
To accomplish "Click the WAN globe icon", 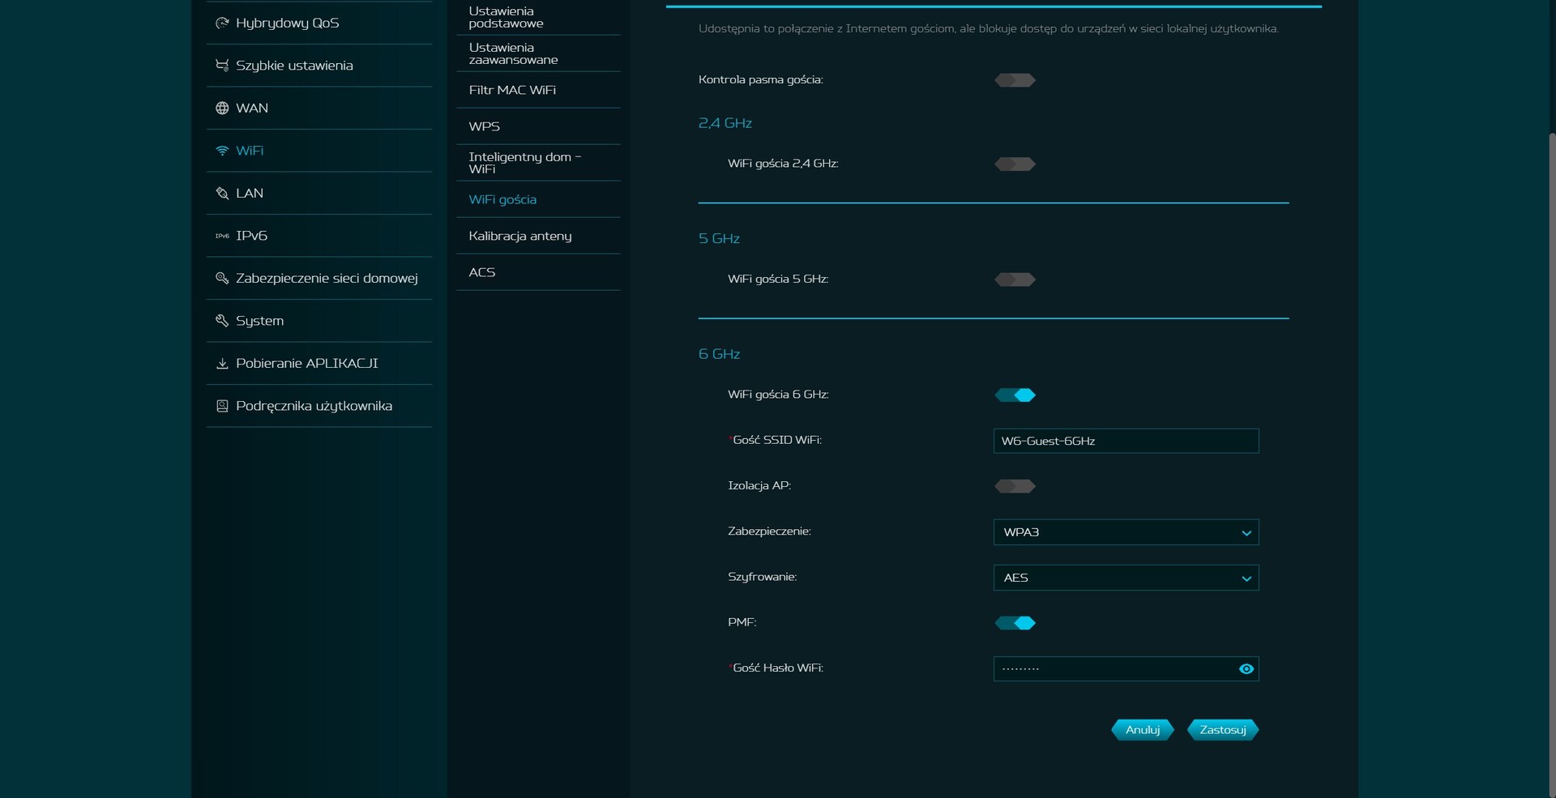I will coord(222,108).
